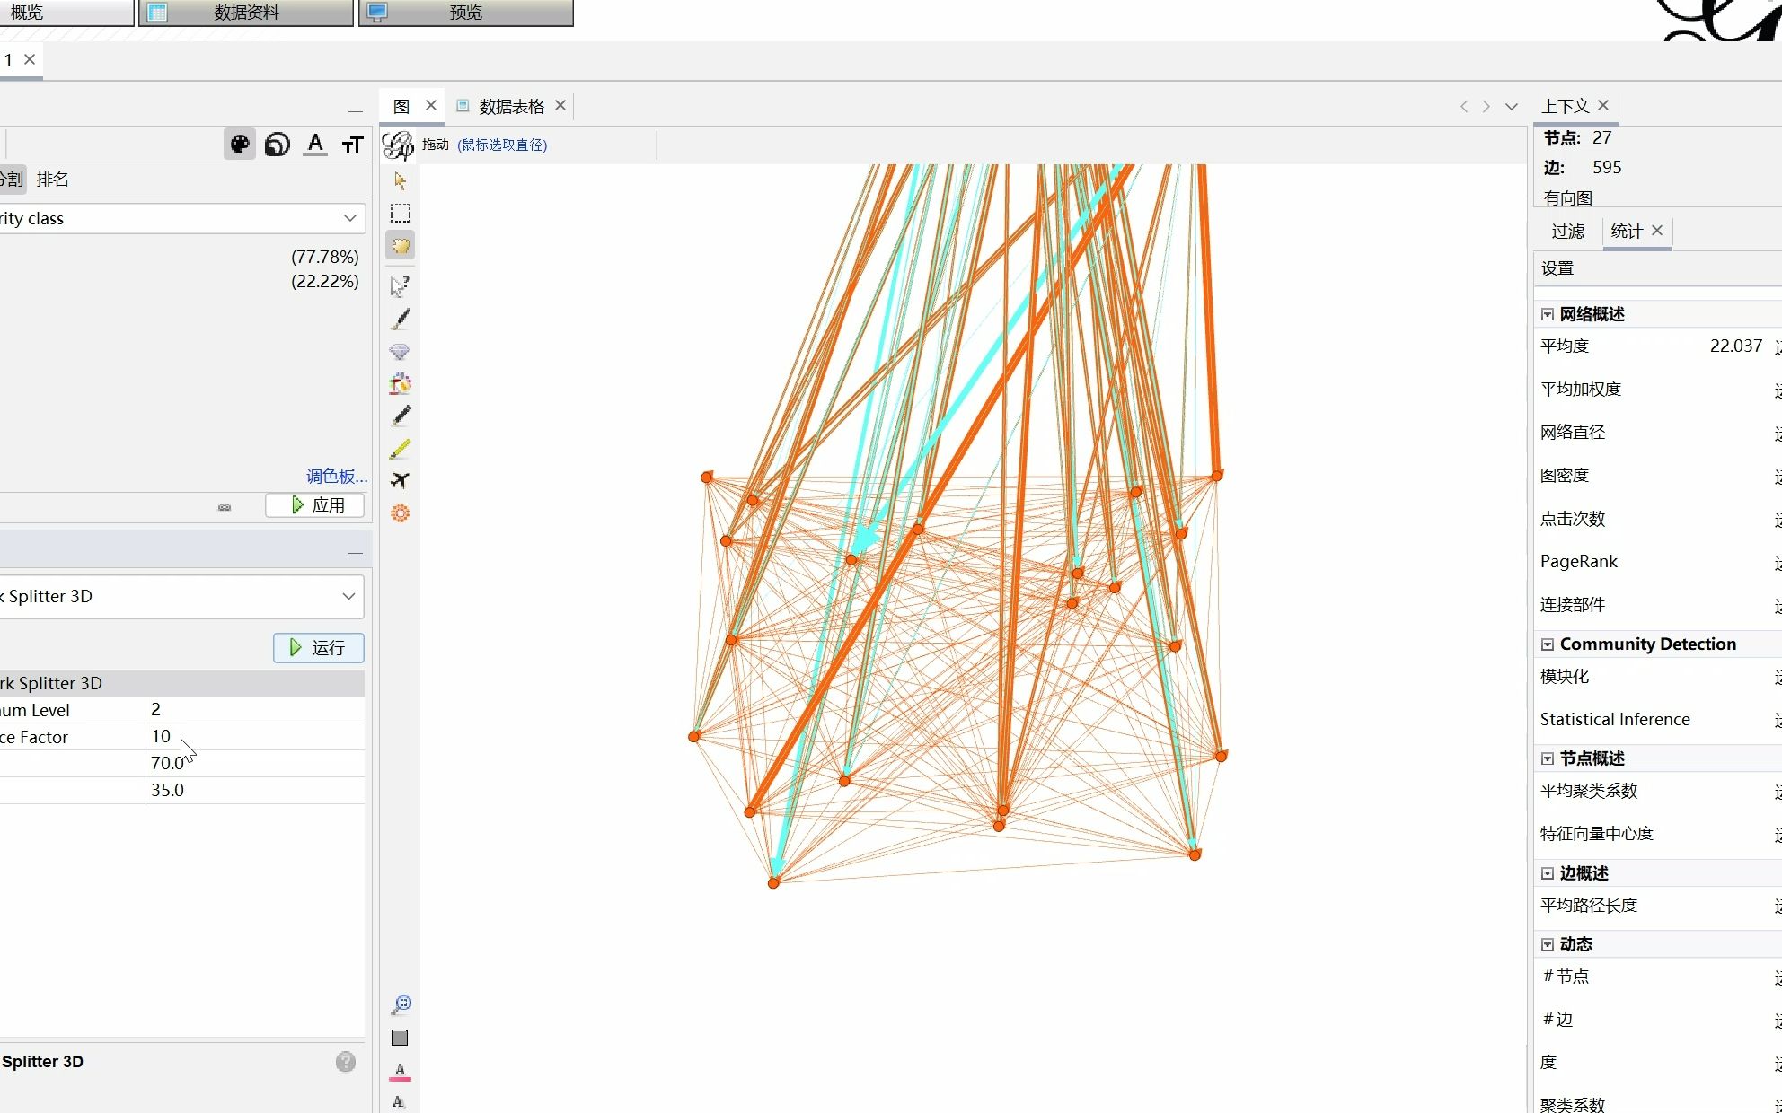Switch to node size appearance mode
1782x1113 pixels.
coord(278,144)
